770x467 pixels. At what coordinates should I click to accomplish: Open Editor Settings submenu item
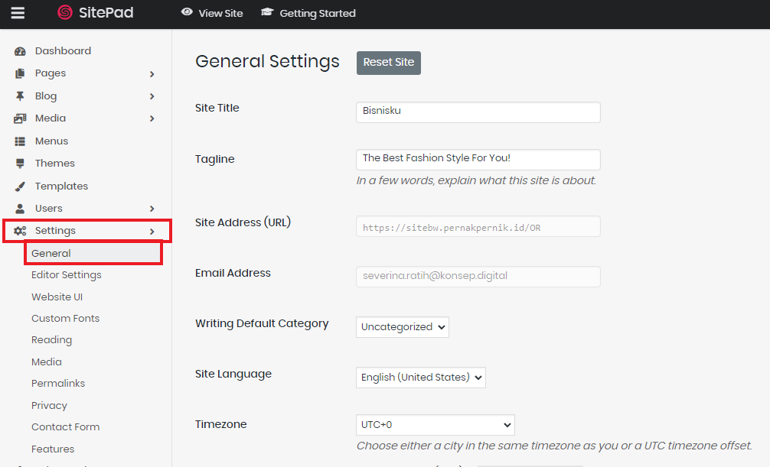[x=66, y=275]
